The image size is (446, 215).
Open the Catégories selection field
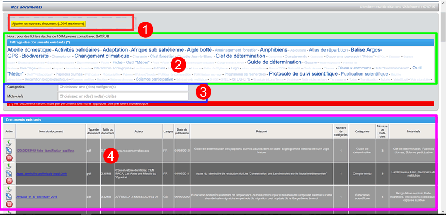pos(123,87)
